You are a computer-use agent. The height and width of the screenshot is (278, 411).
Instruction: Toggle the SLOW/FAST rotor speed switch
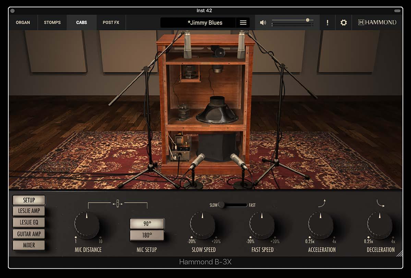tap(233, 205)
